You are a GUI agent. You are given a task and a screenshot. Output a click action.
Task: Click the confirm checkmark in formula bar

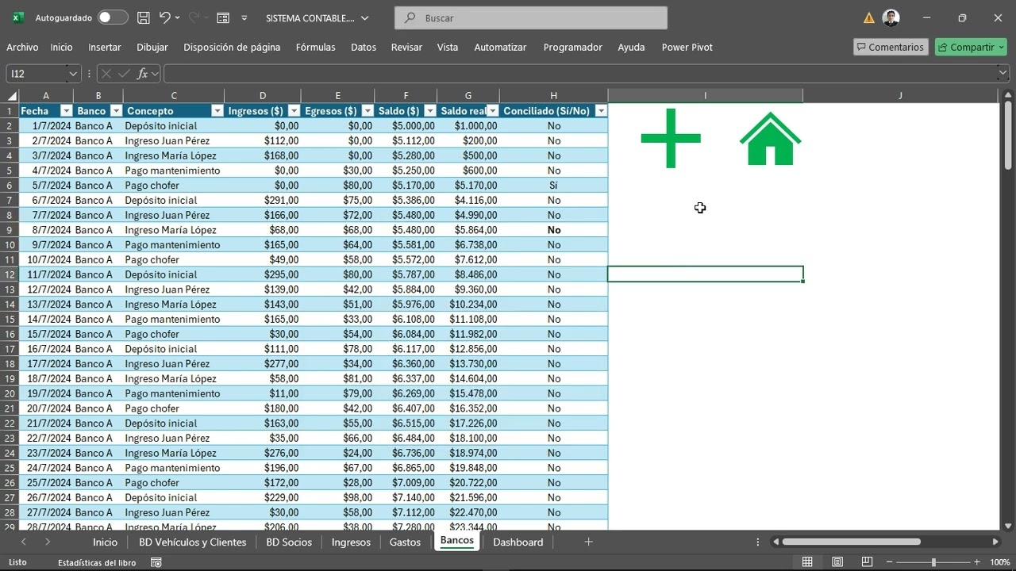click(124, 73)
